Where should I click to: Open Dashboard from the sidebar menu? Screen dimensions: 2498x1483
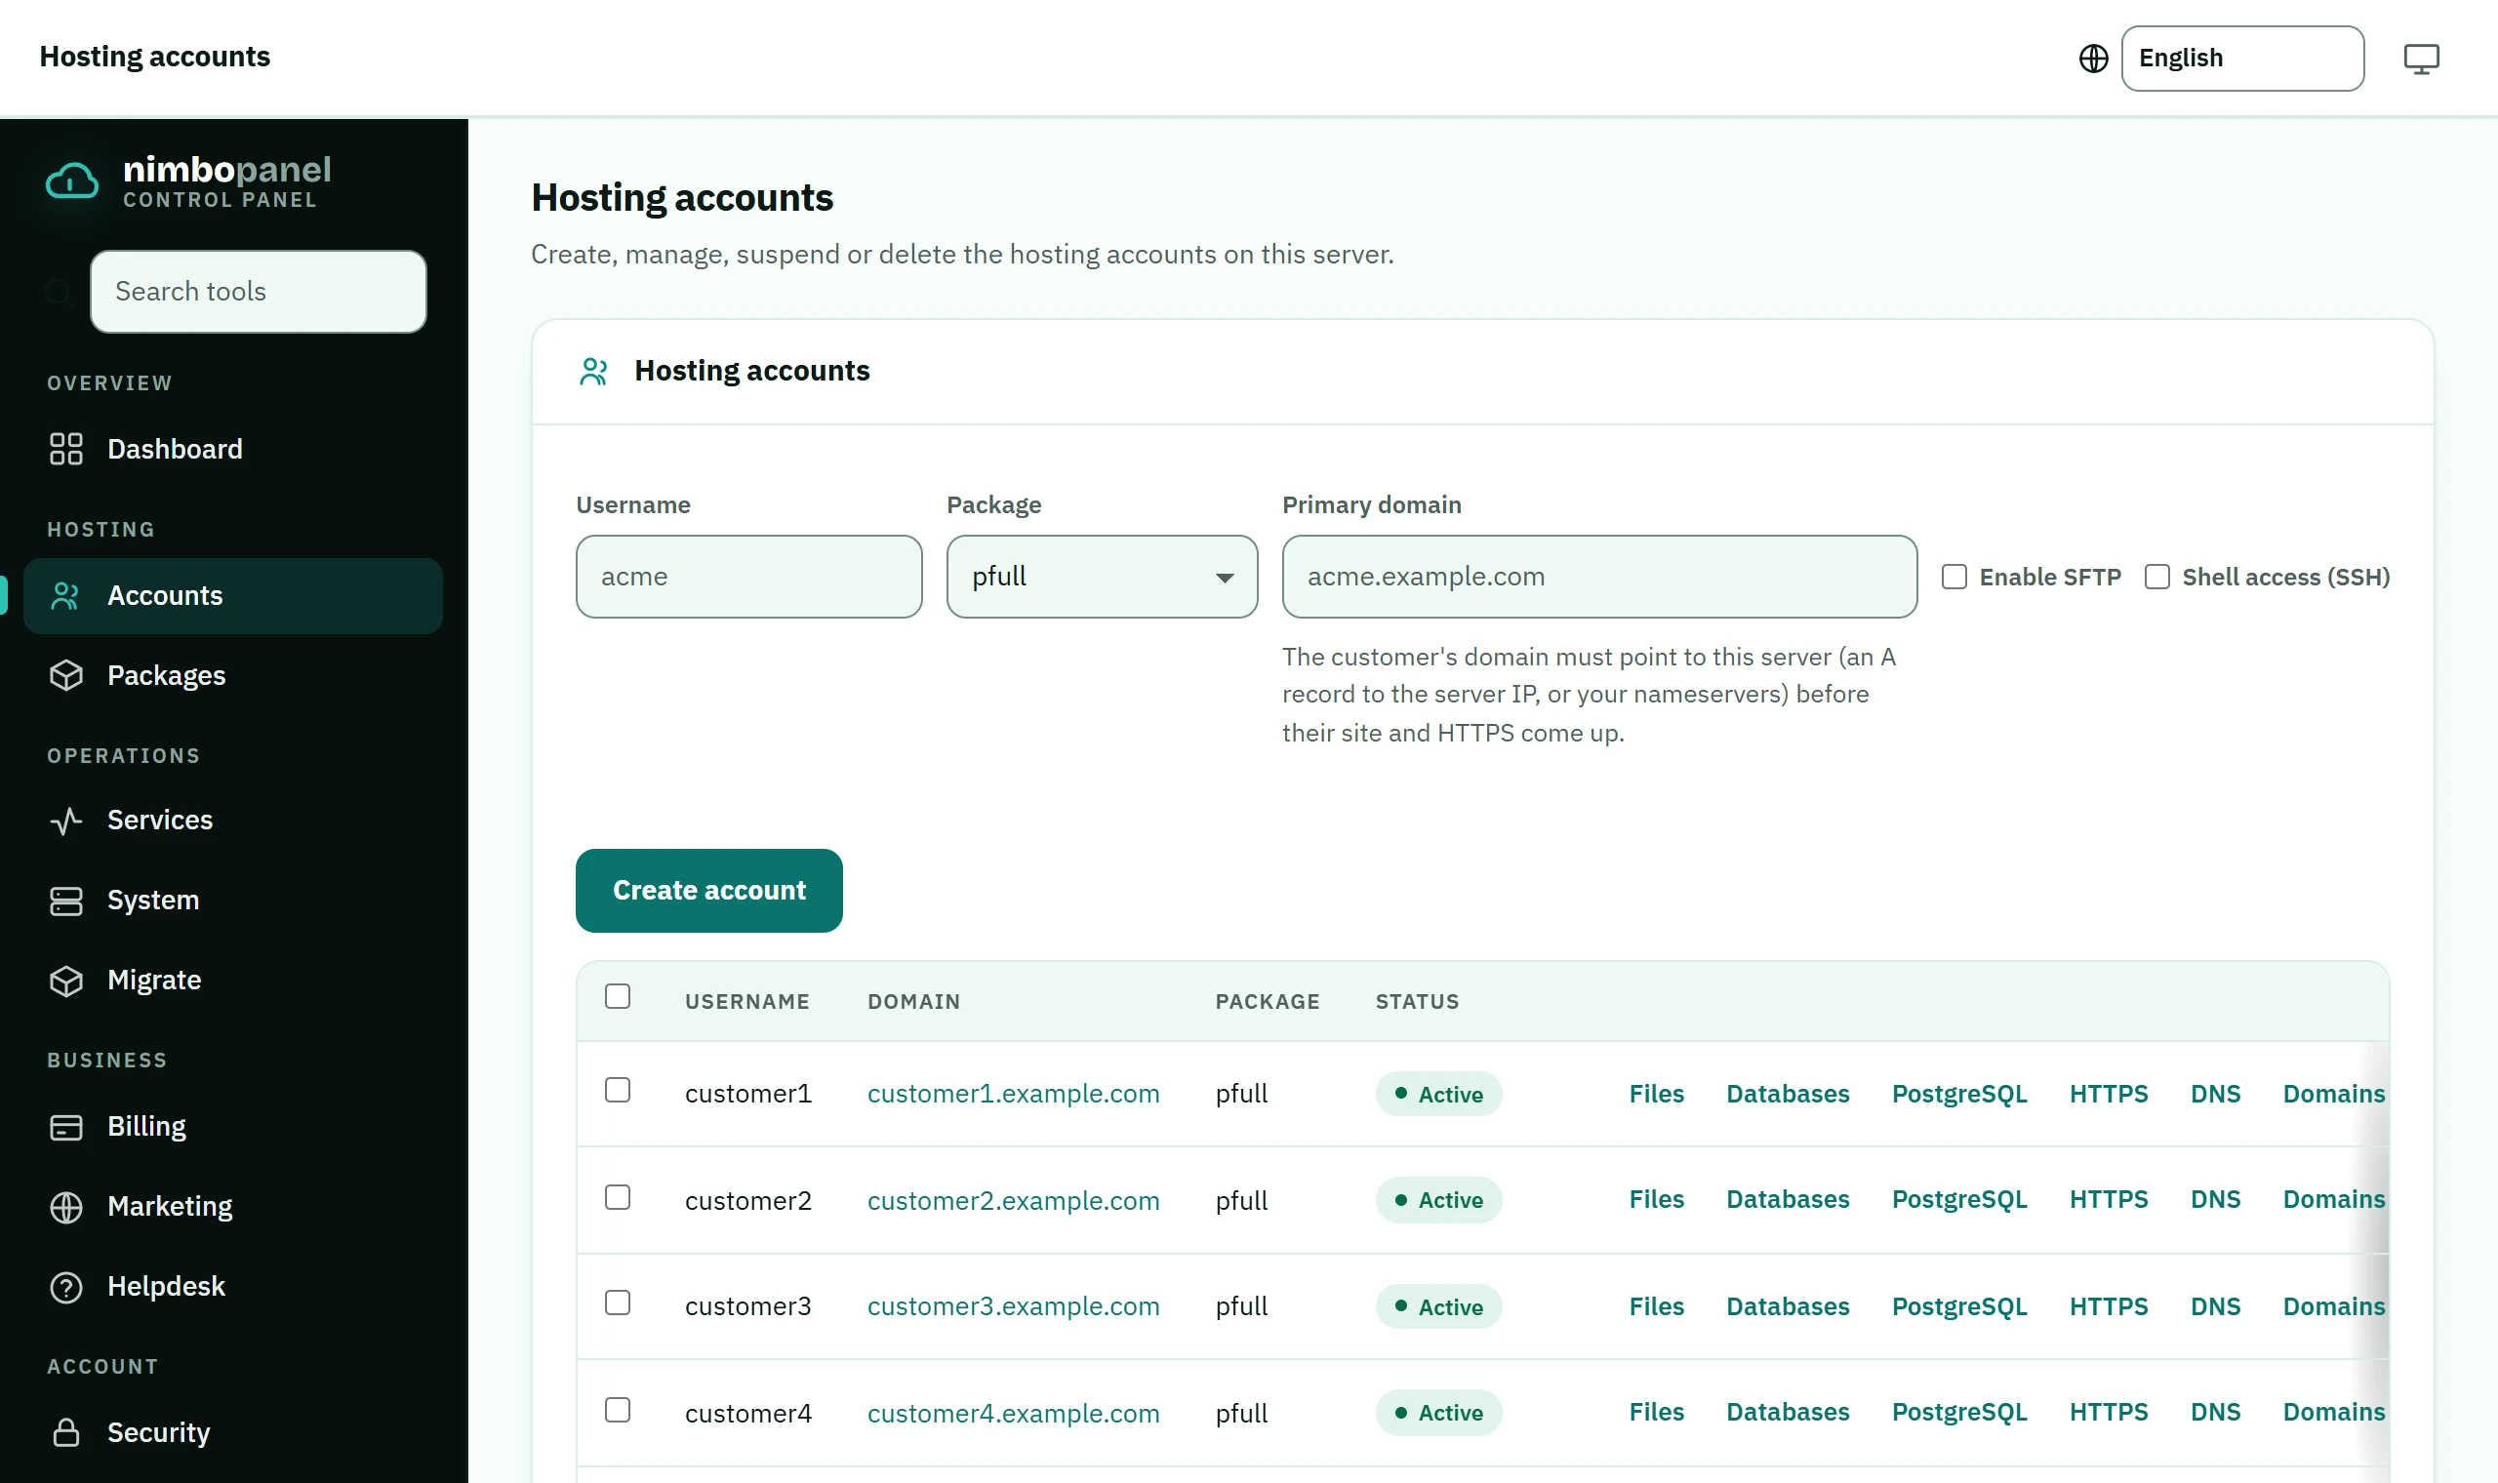233,449
